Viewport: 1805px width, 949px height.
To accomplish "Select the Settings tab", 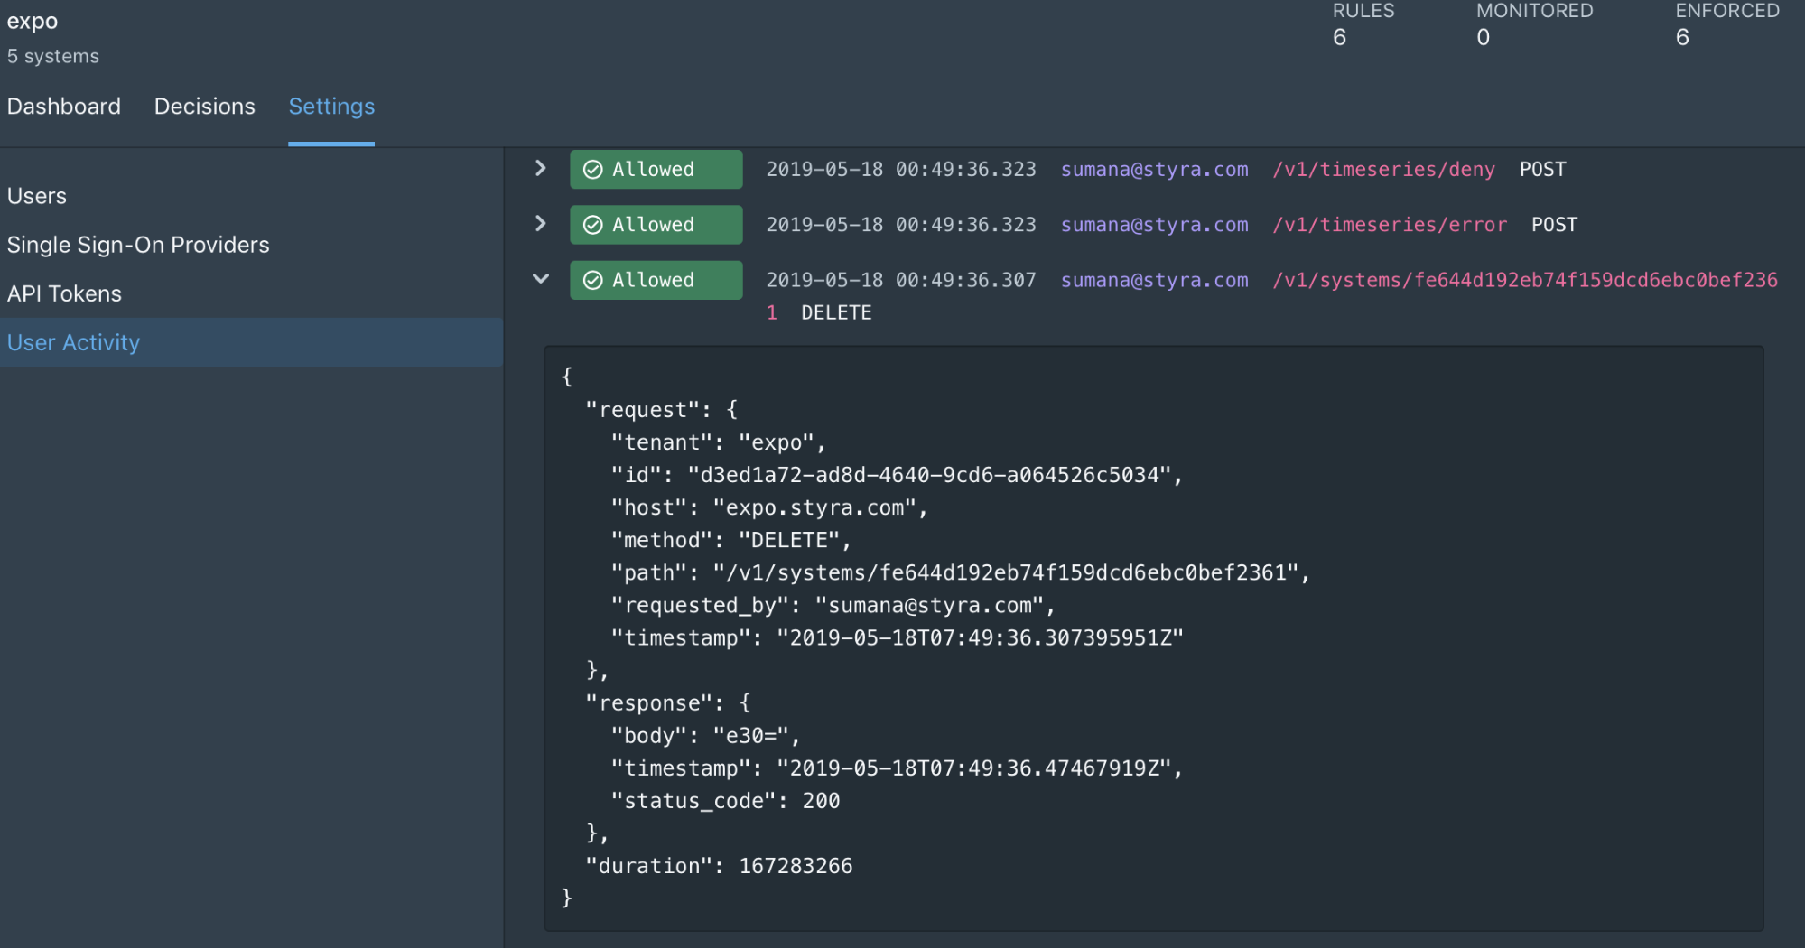I will [331, 107].
